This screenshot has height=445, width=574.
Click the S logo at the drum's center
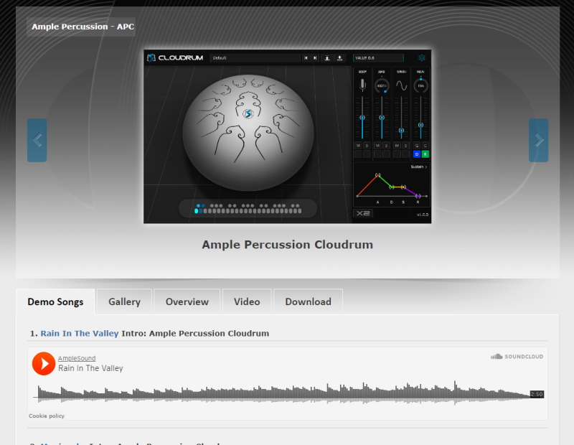(x=248, y=113)
